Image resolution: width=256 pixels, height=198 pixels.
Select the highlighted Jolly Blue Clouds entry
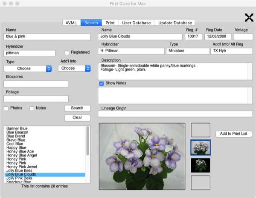click(x=45, y=175)
